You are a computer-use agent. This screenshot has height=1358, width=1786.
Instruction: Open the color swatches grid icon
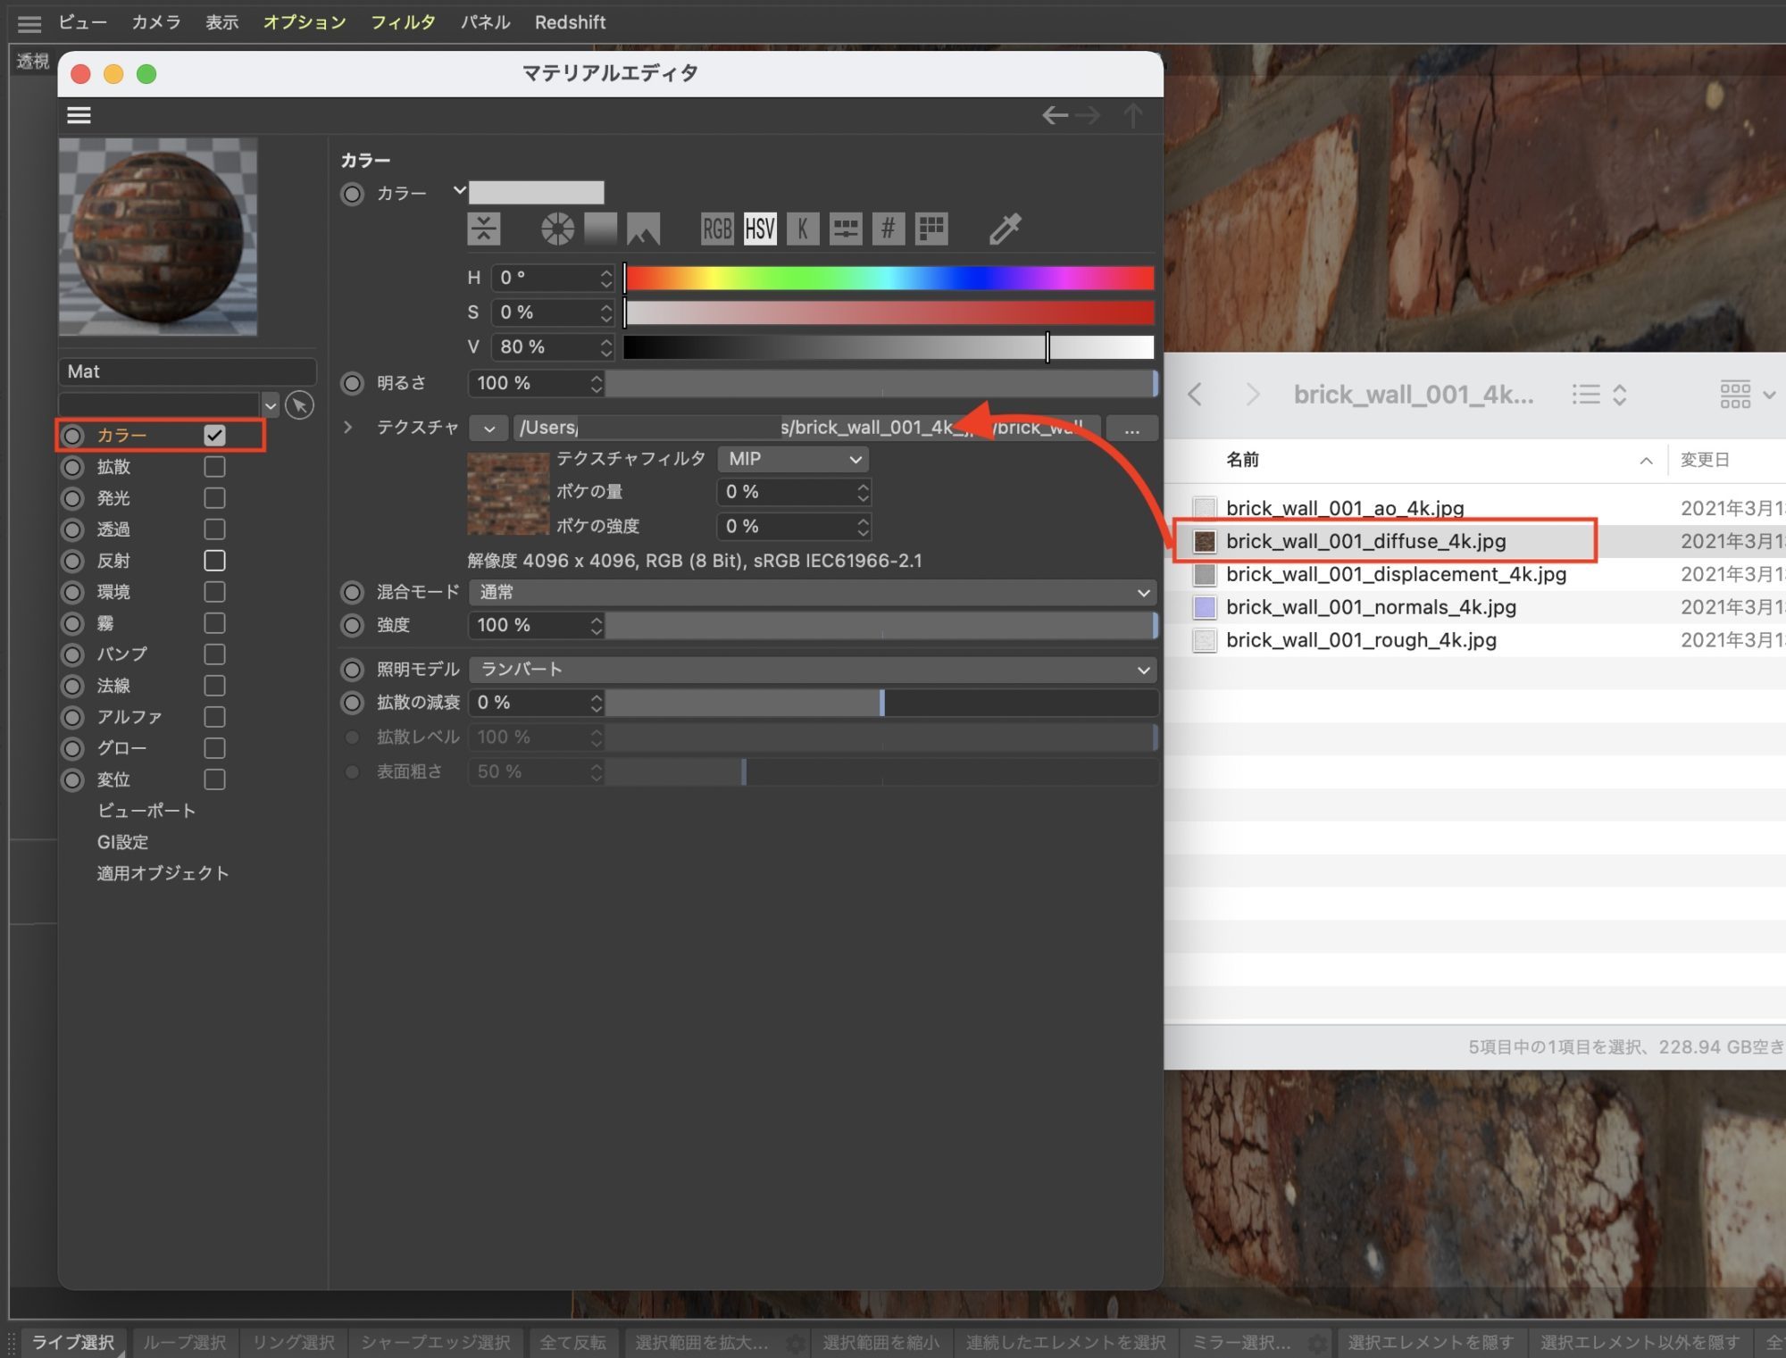[x=931, y=229]
